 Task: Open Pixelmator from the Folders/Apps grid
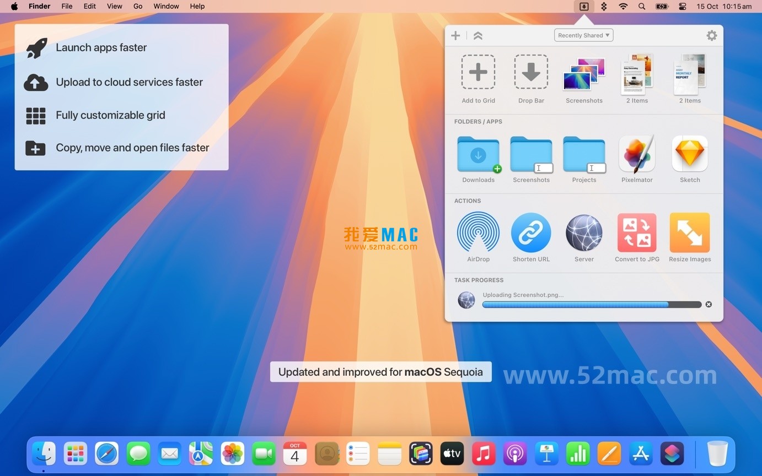tap(636, 154)
